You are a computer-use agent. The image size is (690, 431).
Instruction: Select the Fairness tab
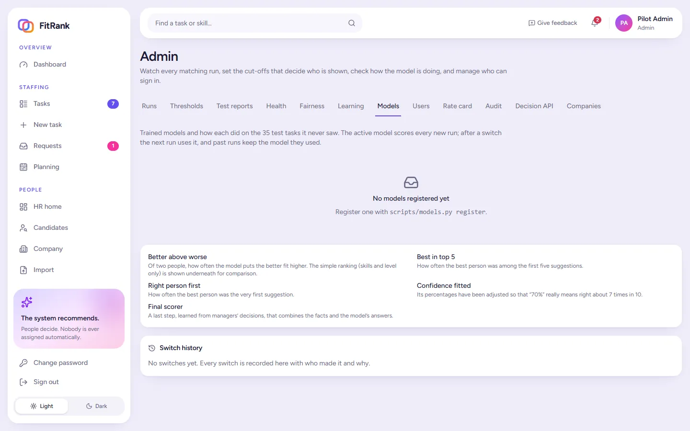(x=312, y=106)
